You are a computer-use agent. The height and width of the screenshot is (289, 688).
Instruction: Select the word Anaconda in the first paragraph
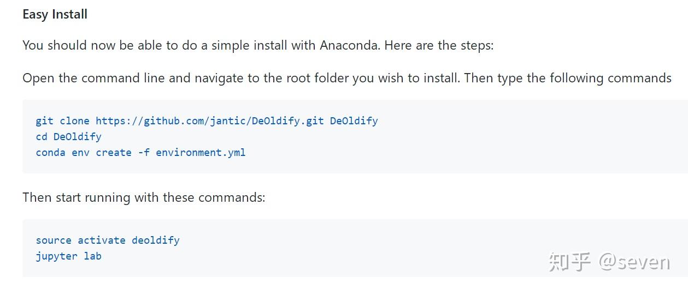349,45
